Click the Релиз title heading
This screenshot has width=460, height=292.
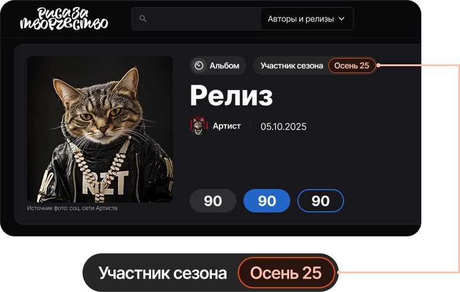click(231, 95)
